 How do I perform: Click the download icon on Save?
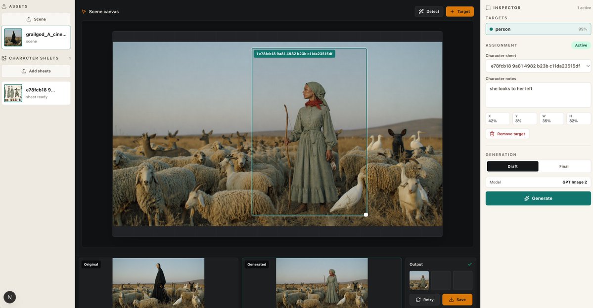451,300
